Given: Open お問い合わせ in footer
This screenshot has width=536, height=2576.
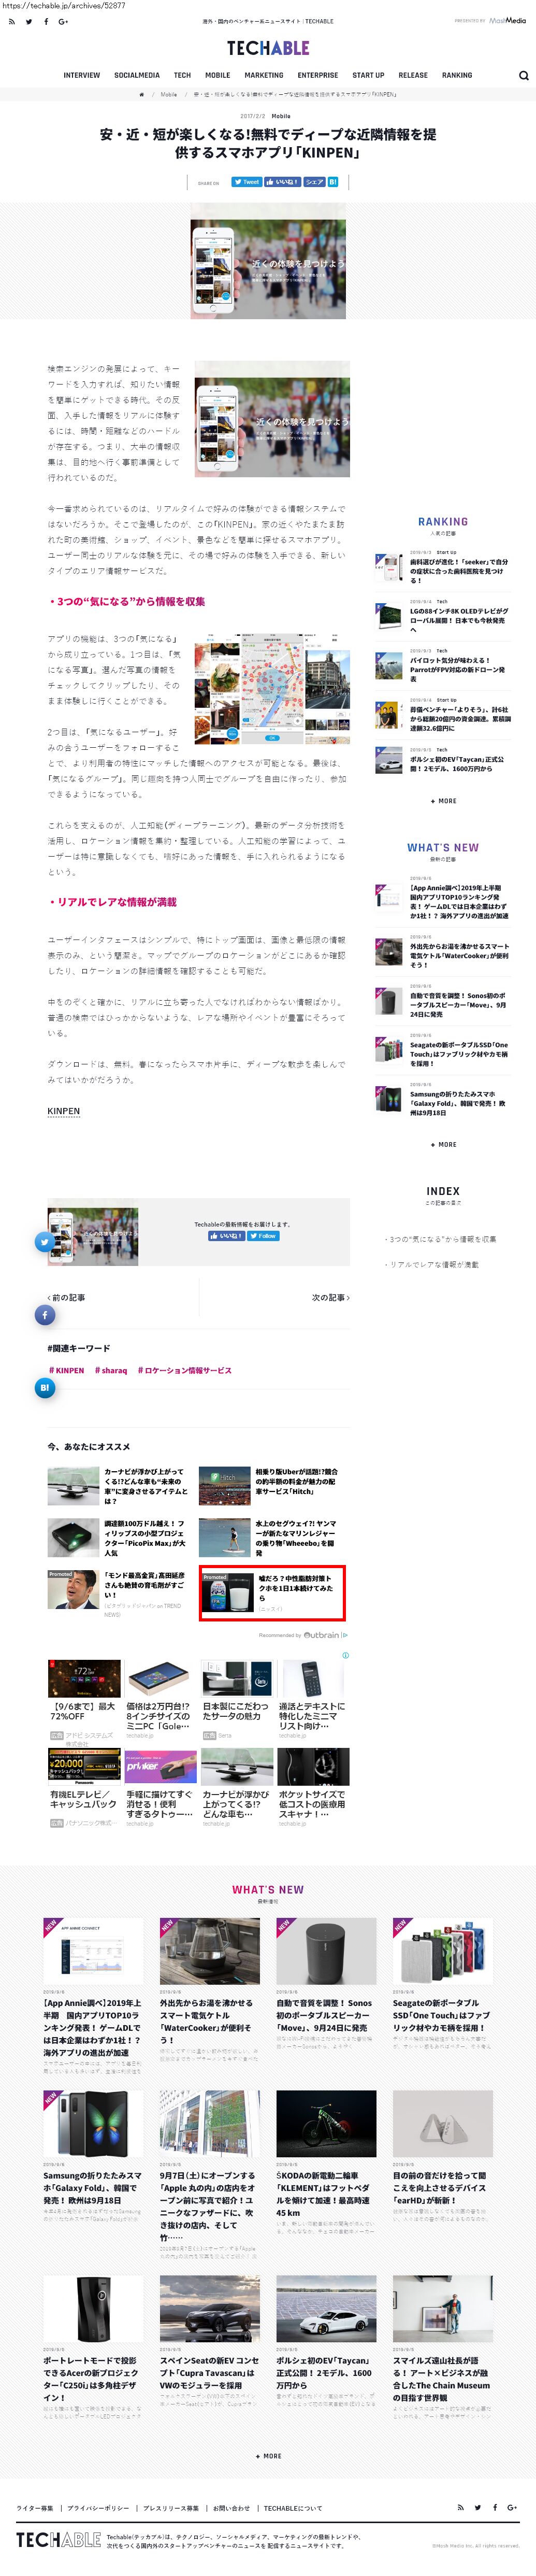Looking at the screenshot, I should (231, 2507).
